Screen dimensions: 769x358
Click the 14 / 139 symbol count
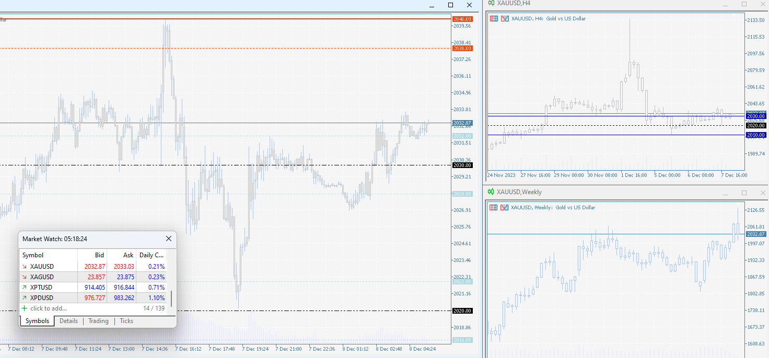click(154, 308)
